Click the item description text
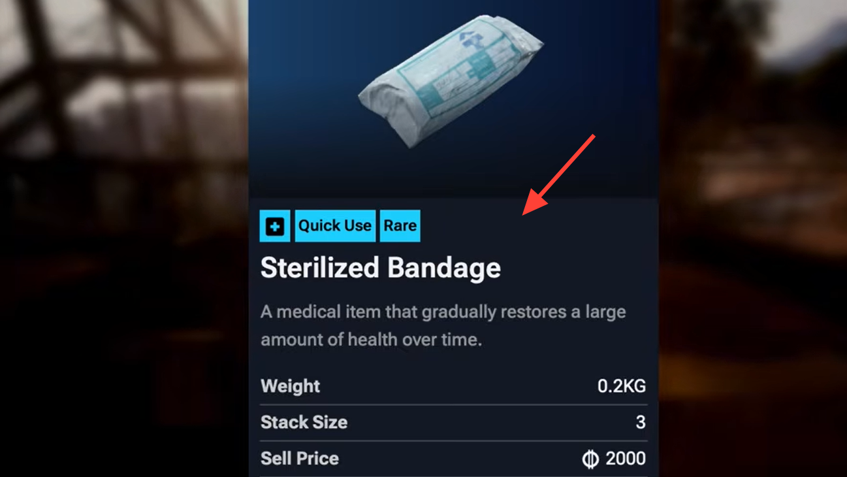 click(443, 325)
